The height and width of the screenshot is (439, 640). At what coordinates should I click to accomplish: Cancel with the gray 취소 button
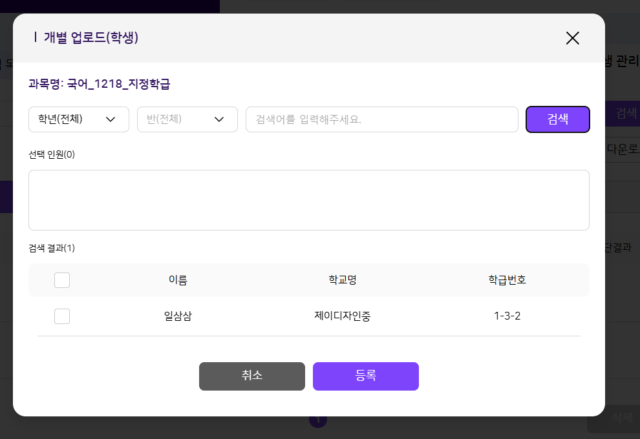tap(251, 376)
